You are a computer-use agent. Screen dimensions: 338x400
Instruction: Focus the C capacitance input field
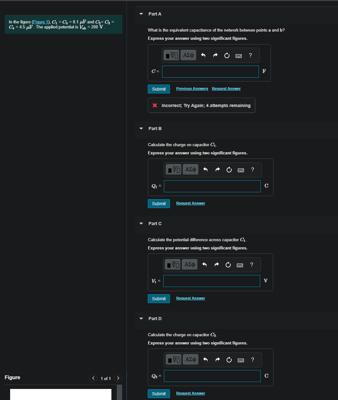tap(210, 72)
